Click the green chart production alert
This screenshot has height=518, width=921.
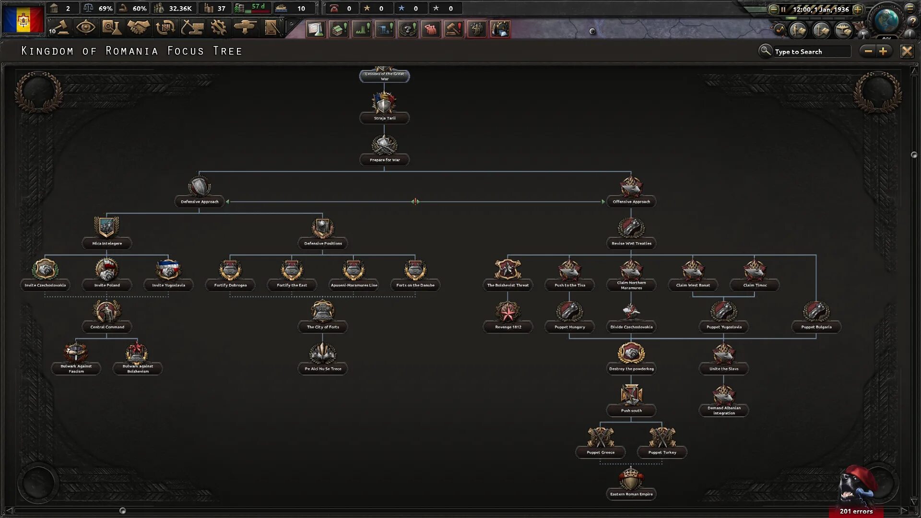pos(362,29)
